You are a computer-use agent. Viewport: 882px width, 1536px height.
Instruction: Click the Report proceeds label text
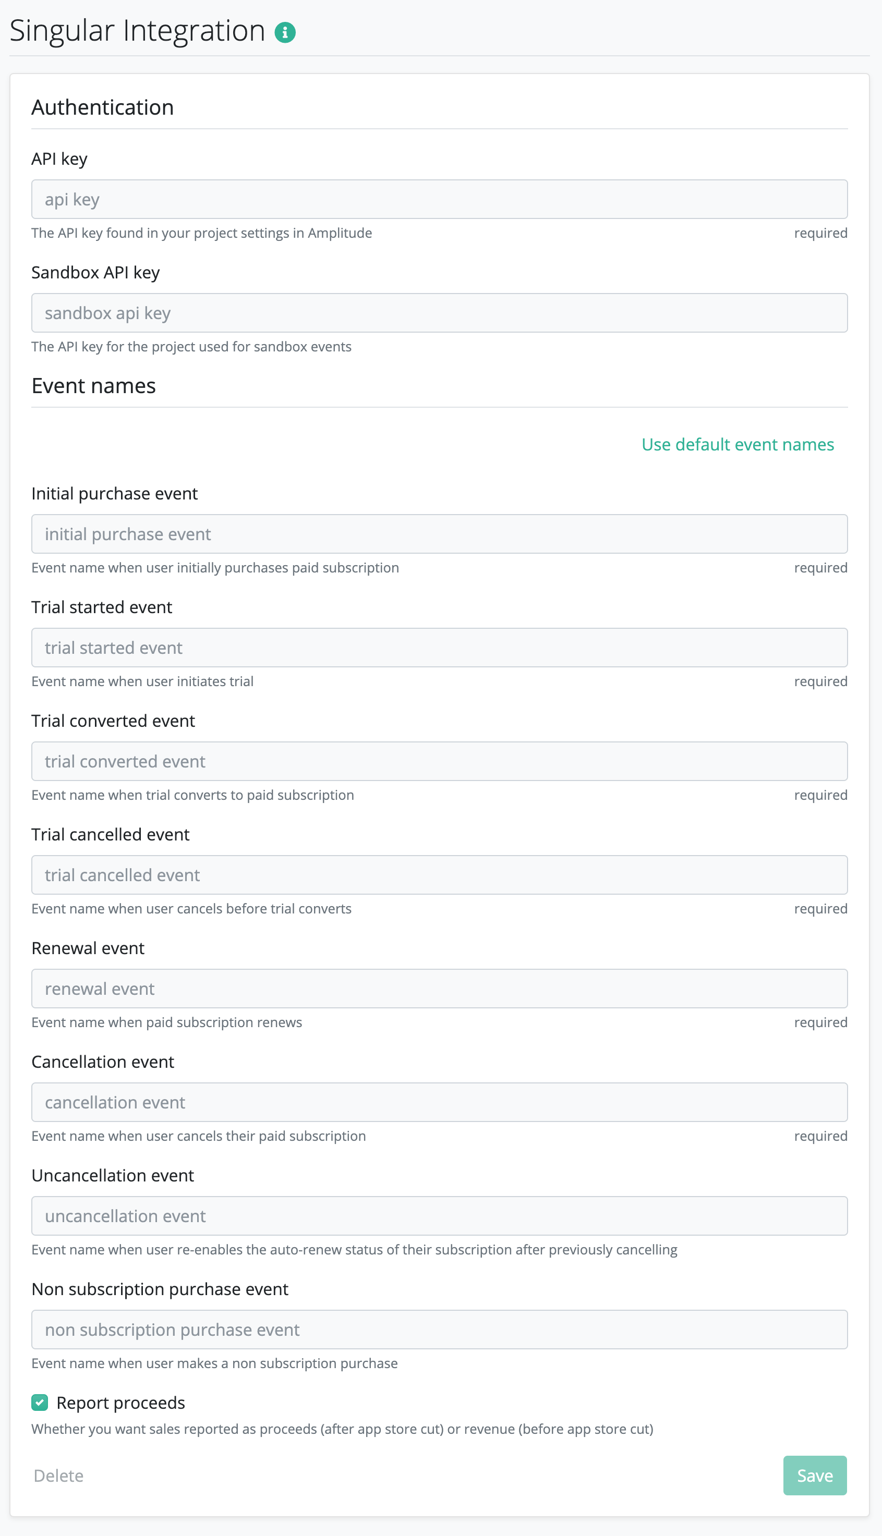(120, 1403)
